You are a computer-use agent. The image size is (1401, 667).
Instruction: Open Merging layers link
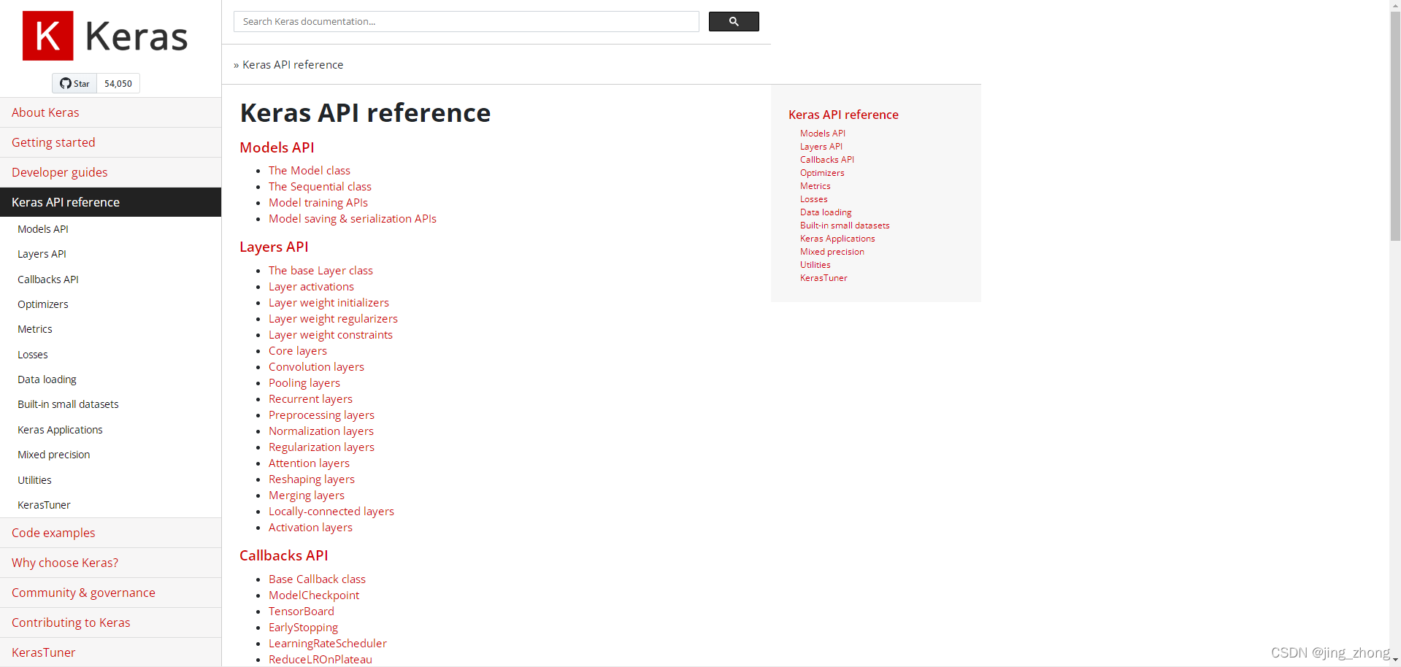(307, 496)
